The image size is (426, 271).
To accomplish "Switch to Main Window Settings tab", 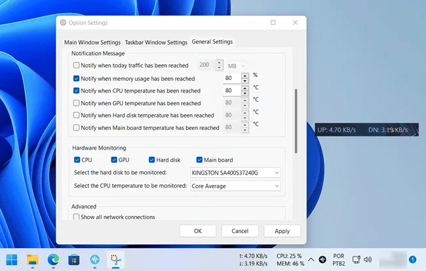I will [x=92, y=43].
